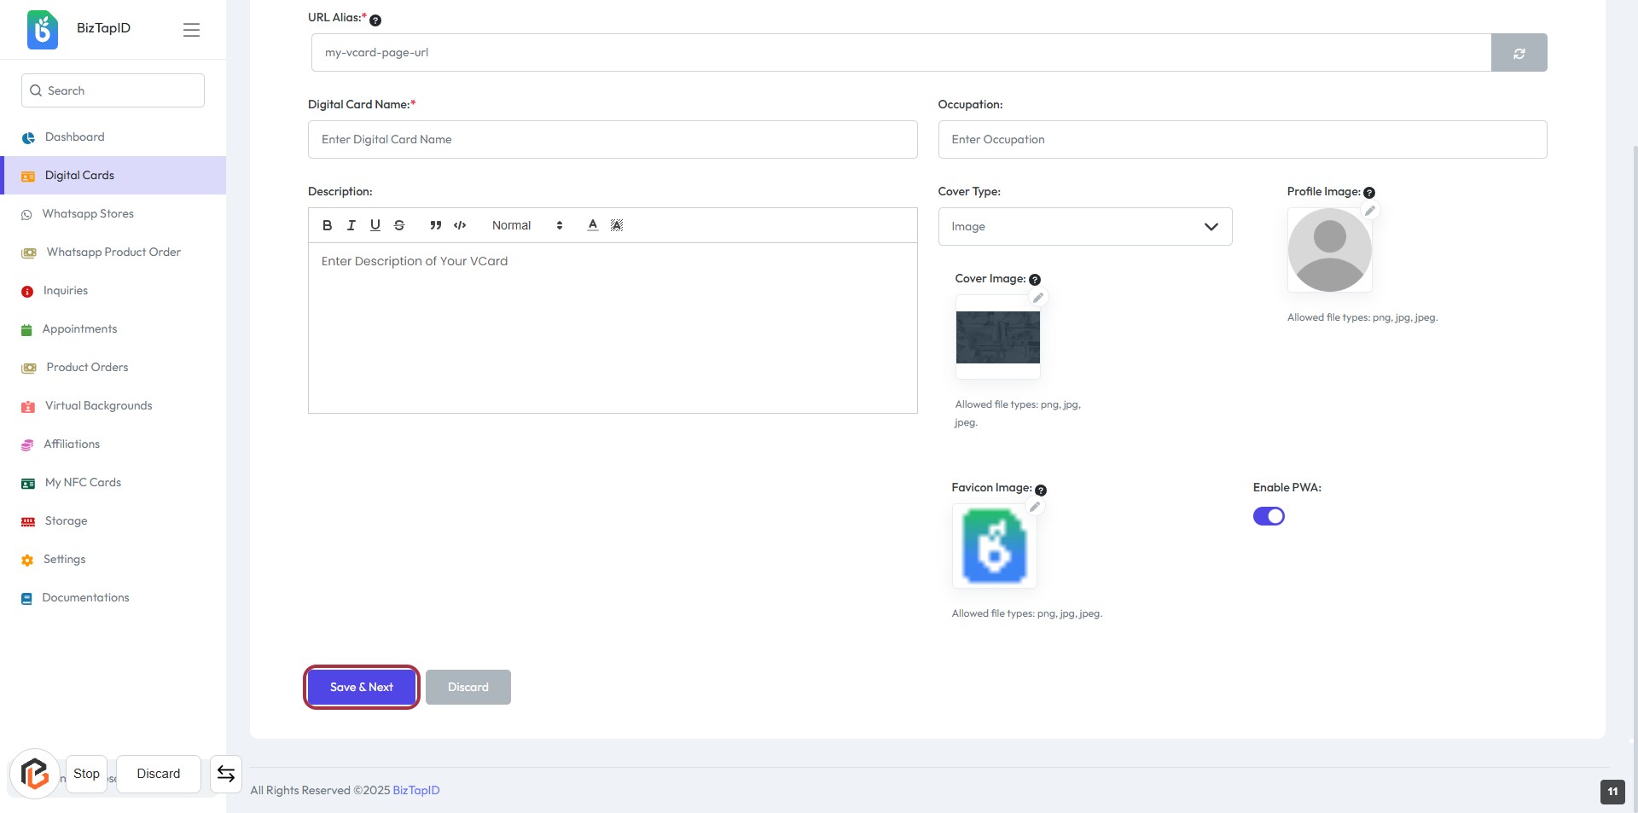Regenerate the URL alias with refresh icon
The image size is (1638, 813).
pyautogui.click(x=1519, y=53)
